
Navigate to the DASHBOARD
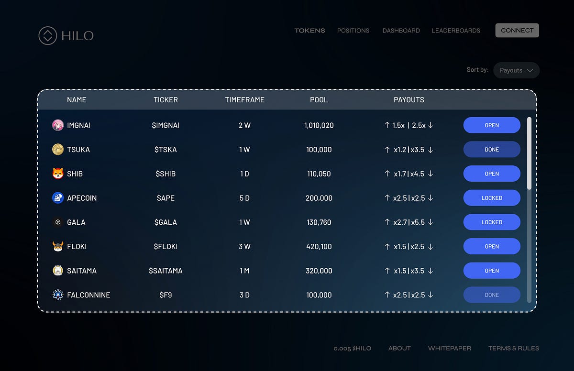point(401,30)
